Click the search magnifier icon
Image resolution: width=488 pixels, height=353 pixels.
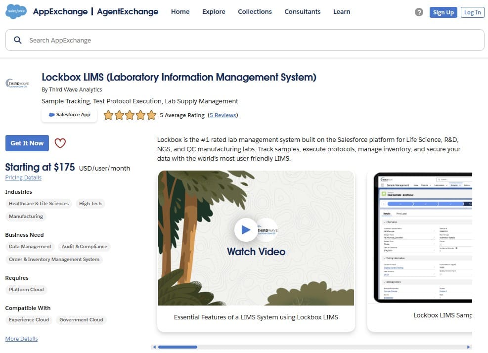tap(18, 40)
